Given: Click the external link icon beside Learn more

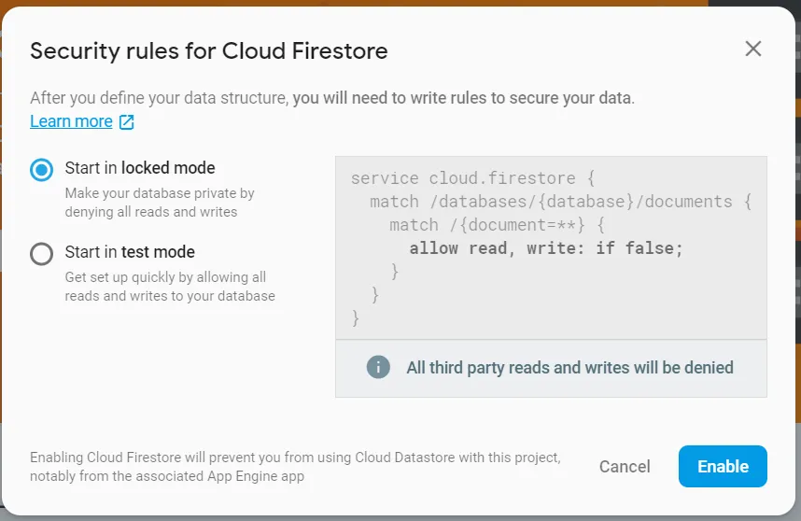Looking at the screenshot, I should 127,122.
